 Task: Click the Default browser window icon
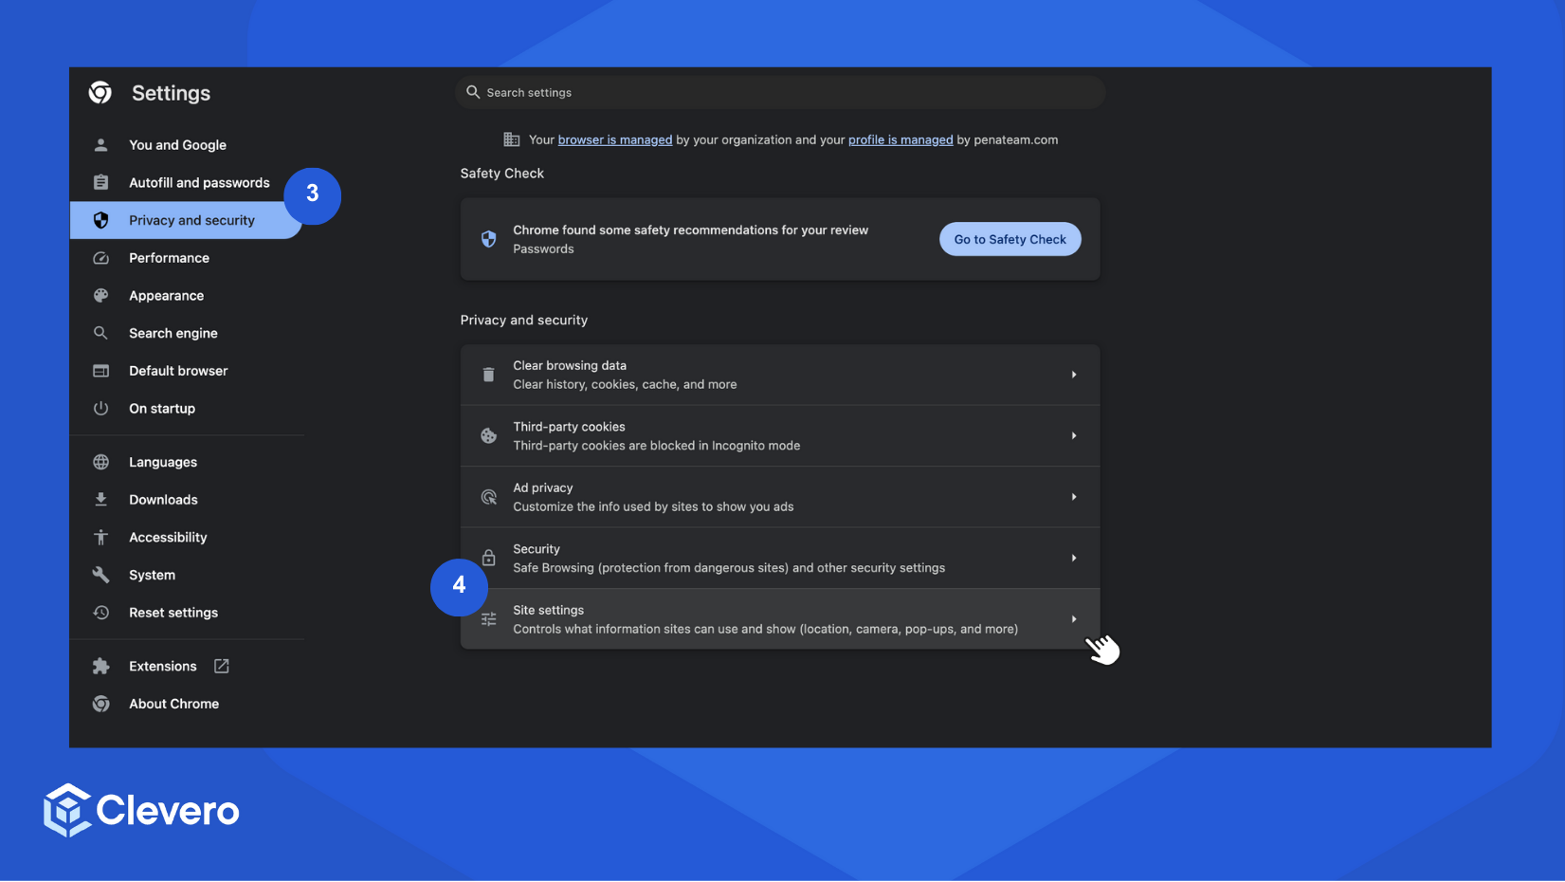(100, 371)
